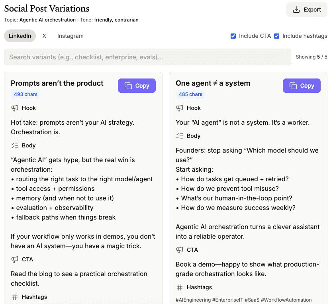Viewport: 333px width, 304px height.
Task: Copy the 'Prompts aren't the product' post
Action: [137, 86]
